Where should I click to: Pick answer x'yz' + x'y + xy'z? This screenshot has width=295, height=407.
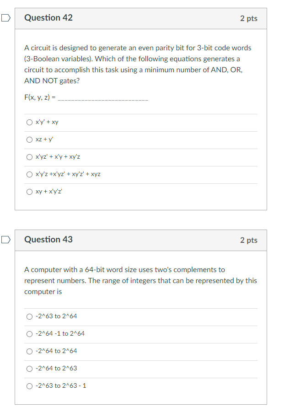[x=29, y=157]
